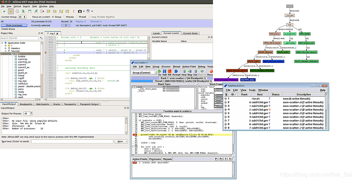Click the Run To button in the srun scatter window
Viewport: 355px width, 181px height.
(202, 73)
